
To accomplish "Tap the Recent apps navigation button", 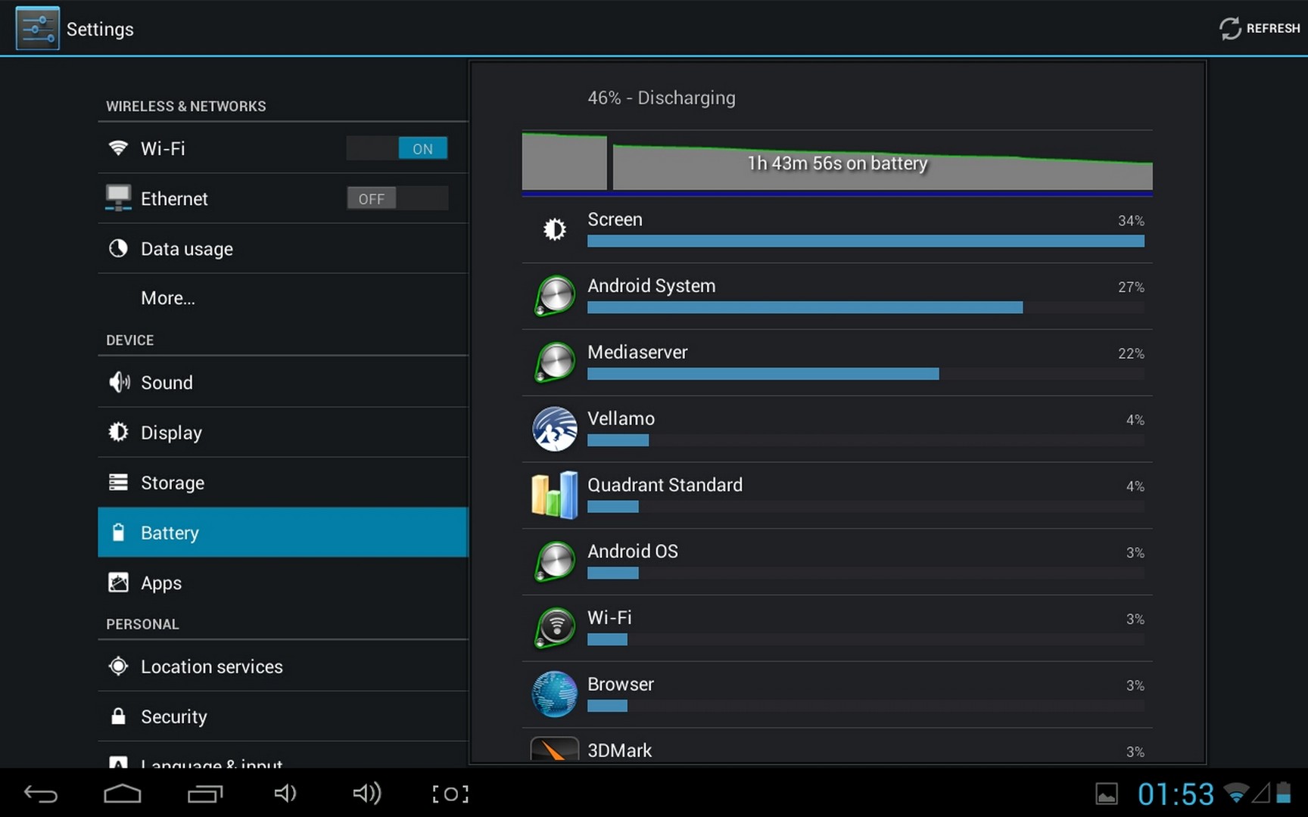I will [205, 794].
